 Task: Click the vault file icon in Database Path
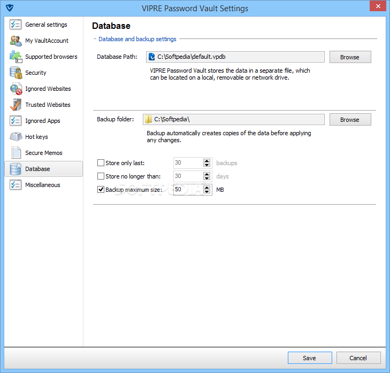click(151, 57)
